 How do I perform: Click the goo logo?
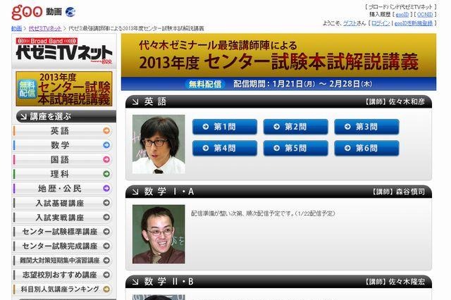[27, 12]
